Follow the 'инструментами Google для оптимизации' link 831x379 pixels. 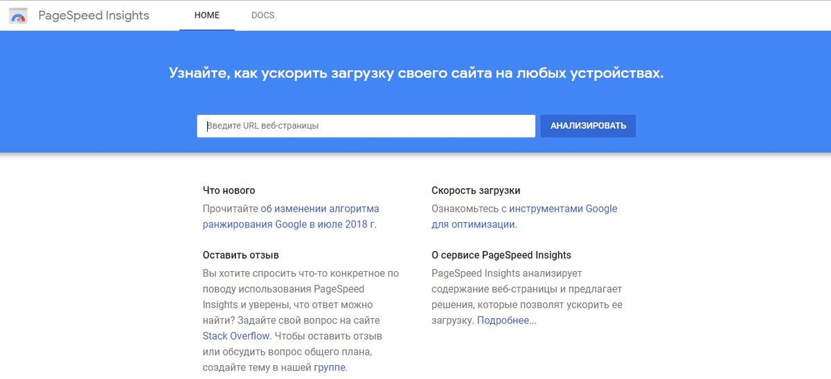524,216
